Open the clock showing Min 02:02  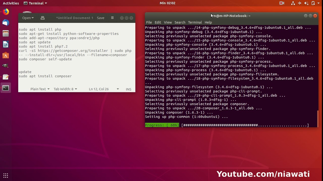coord(168,3)
